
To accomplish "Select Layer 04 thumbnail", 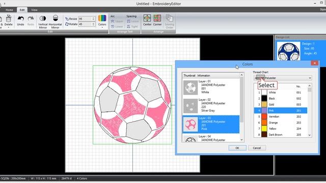I will 191,139.
